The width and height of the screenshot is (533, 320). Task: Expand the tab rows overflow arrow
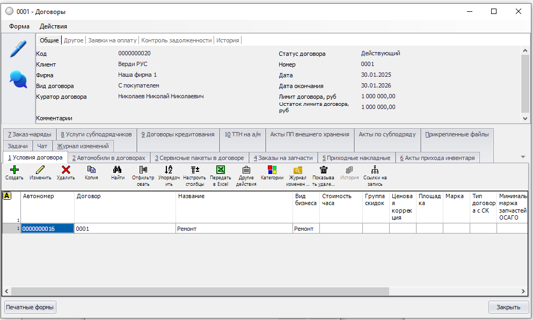point(523,157)
